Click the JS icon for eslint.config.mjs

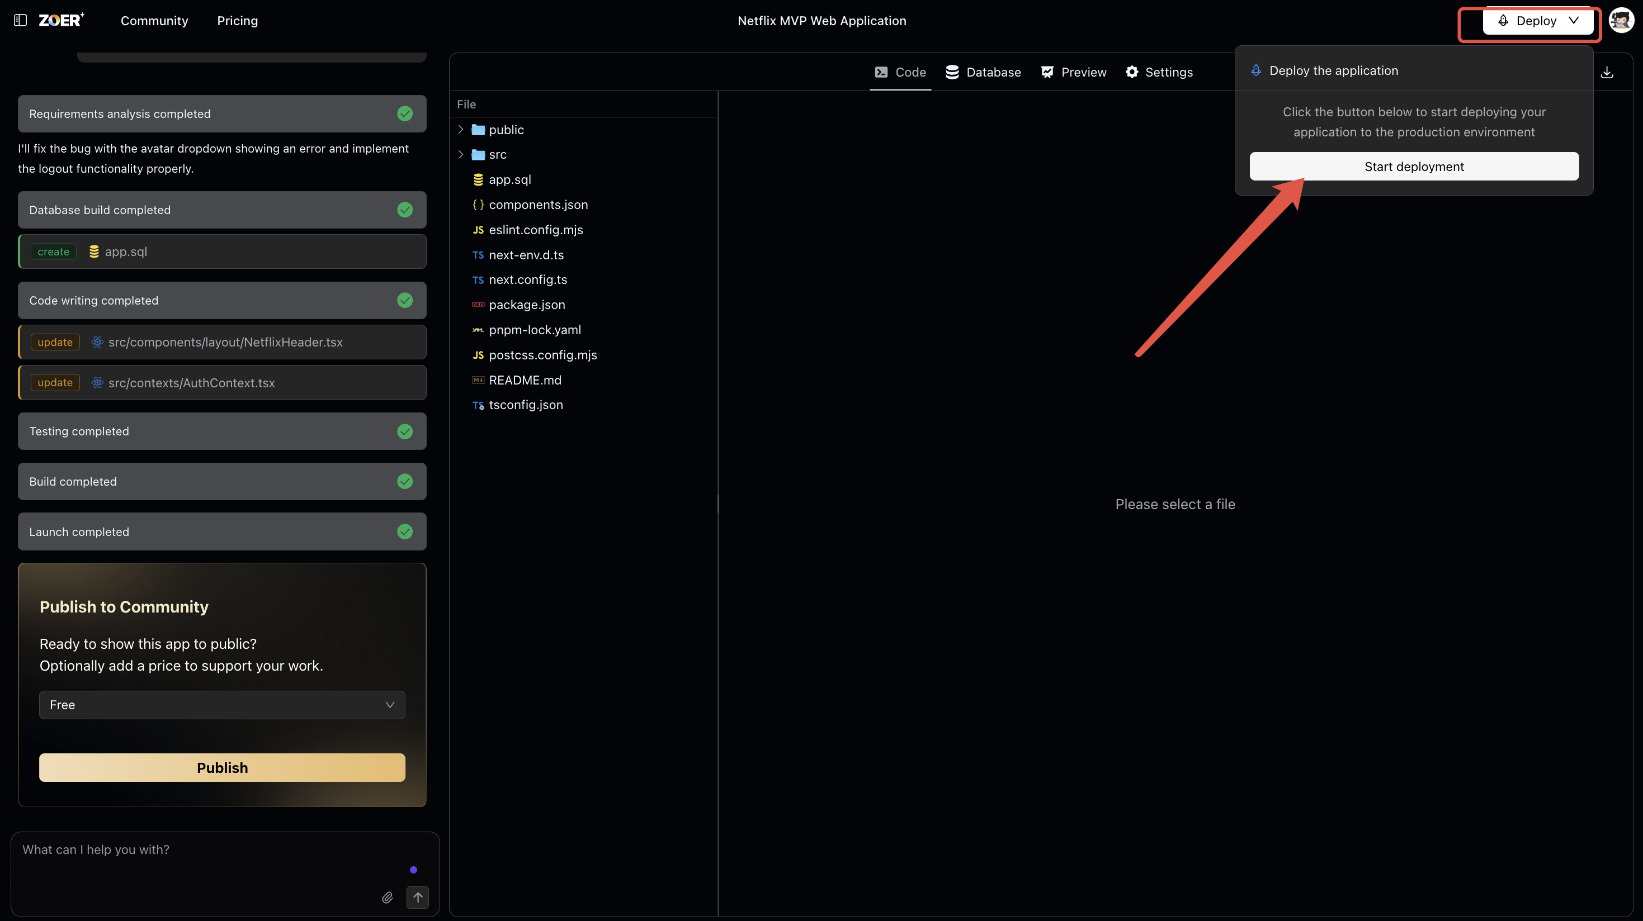[x=478, y=230]
